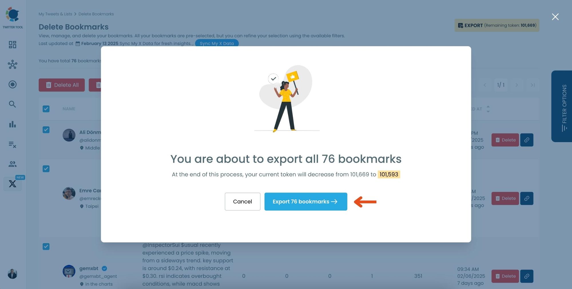Open your profile avatar at bottom left
572x289 pixels.
click(x=12, y=274)
